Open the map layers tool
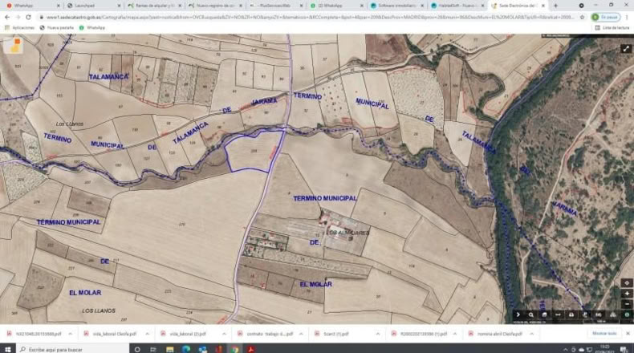Screen dimensions: 634x353 pyautogui.click(x=545, y=314)
